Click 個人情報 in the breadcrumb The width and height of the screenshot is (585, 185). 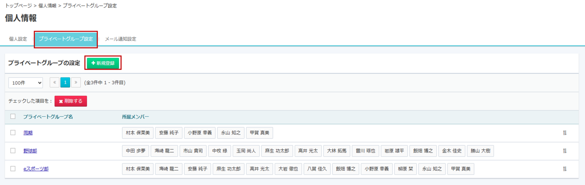[x=48, y=6]
